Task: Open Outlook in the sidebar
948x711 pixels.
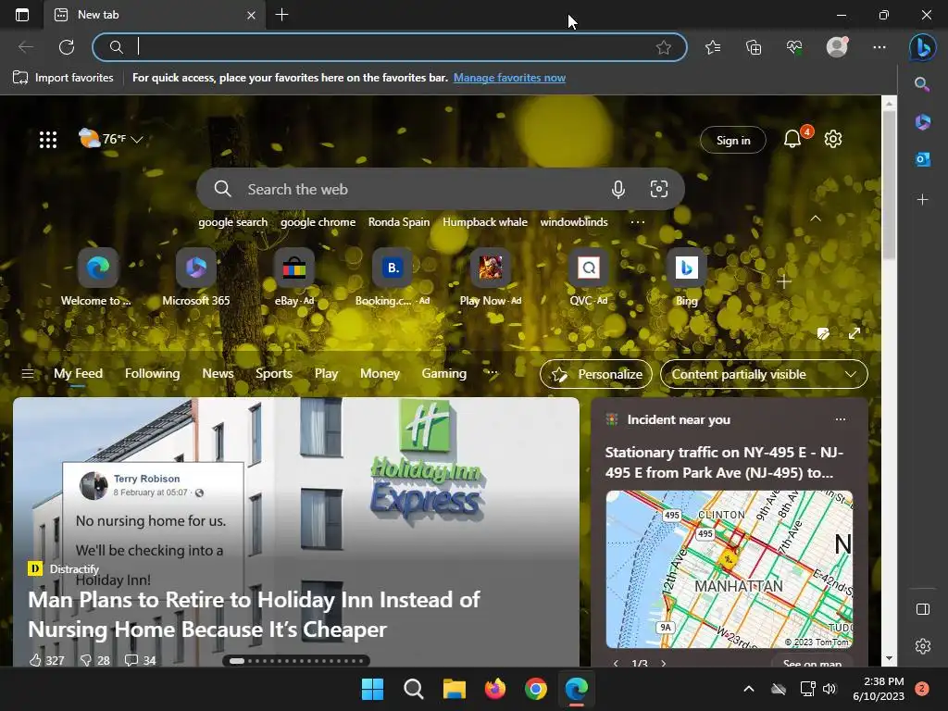Action: tap(923, 159)
